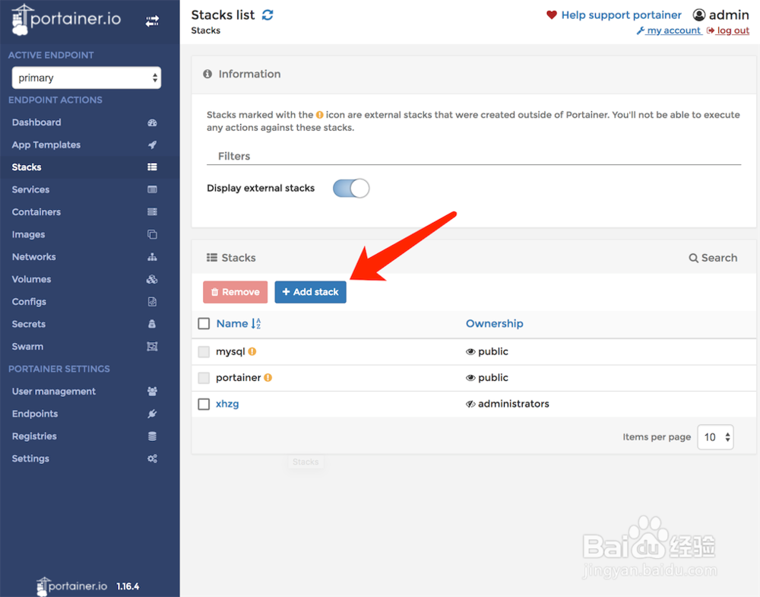Click Help support portainer link
Screen dimensions: 760x597
coord(621,15)
